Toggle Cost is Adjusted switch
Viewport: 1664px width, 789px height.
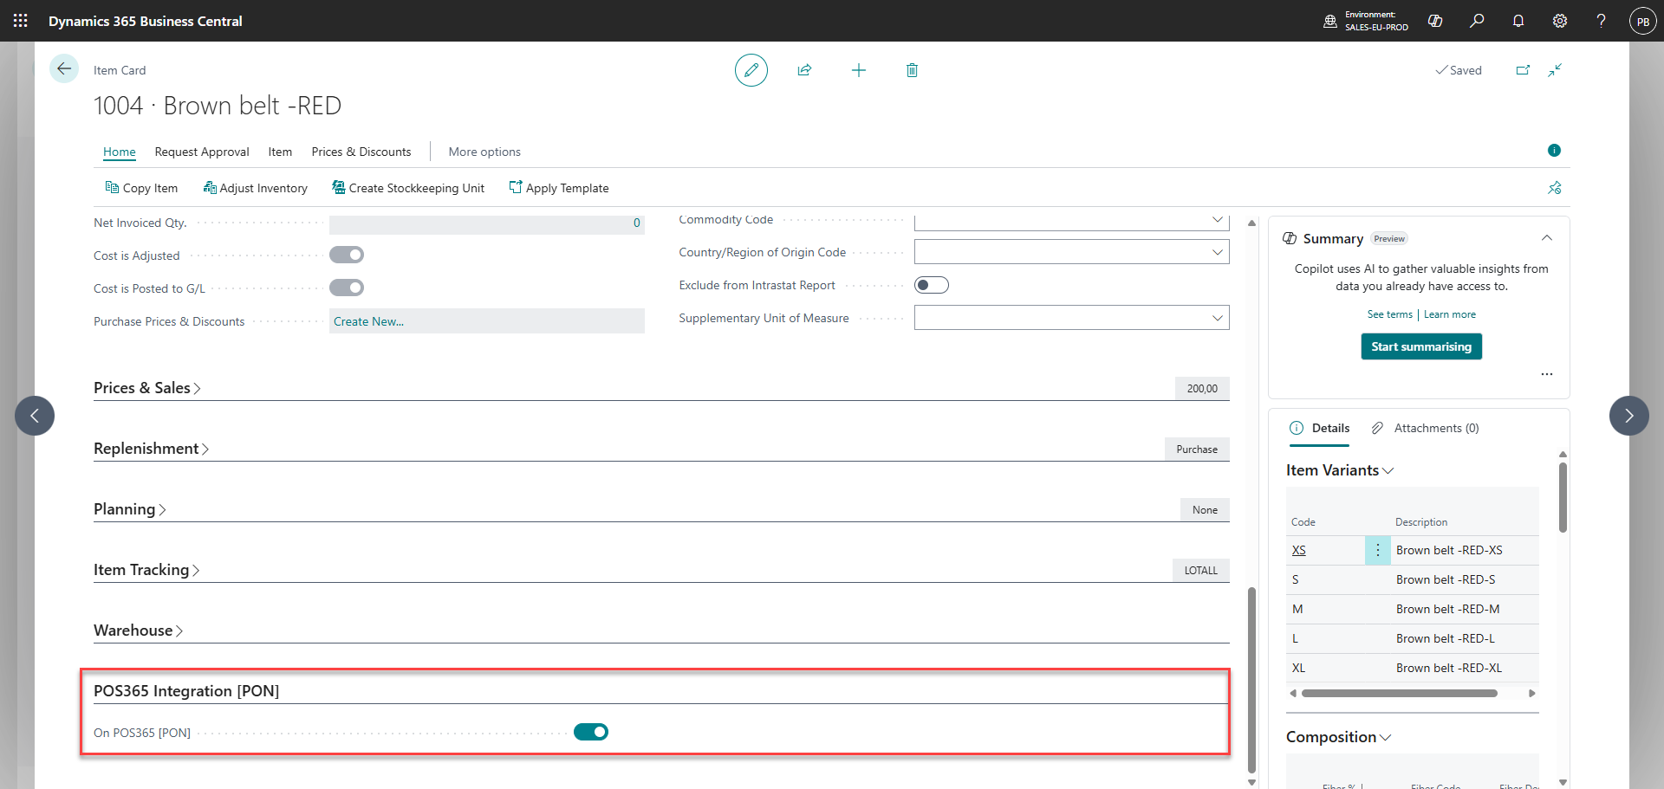[x=347, y=255]
